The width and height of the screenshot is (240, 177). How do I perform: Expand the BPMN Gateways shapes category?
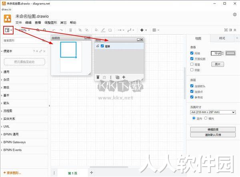click(x=24, y=142)
